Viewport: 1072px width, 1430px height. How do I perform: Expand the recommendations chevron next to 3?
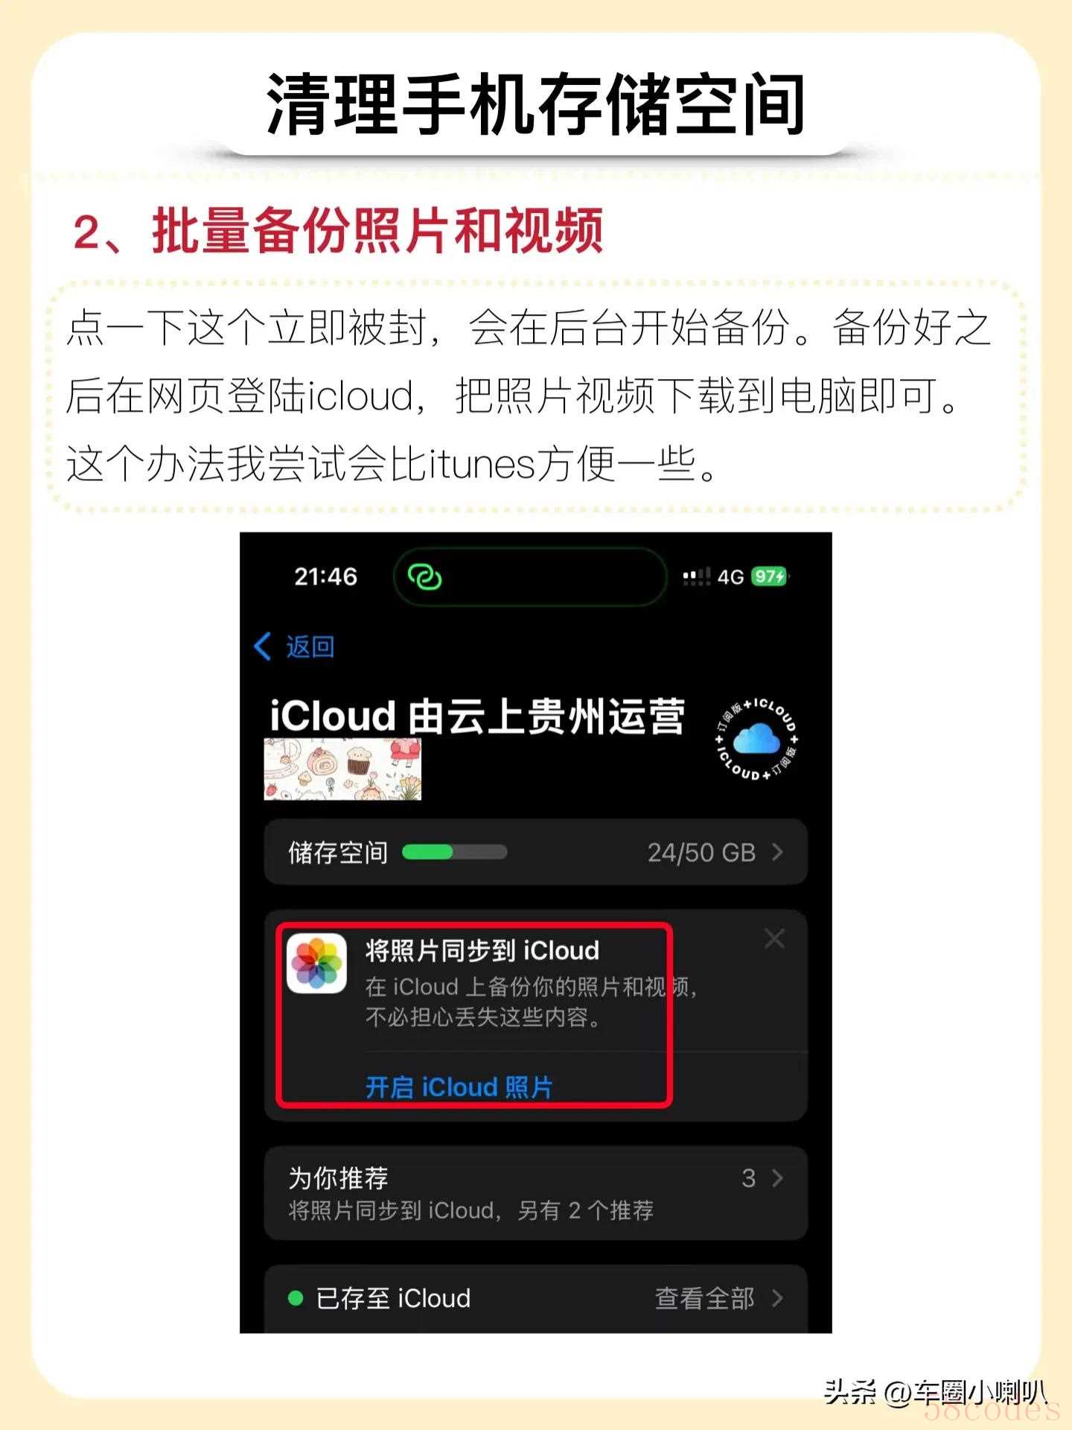coord(777,1178)
